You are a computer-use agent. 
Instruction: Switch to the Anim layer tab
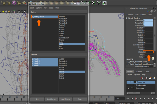(148, 71)
